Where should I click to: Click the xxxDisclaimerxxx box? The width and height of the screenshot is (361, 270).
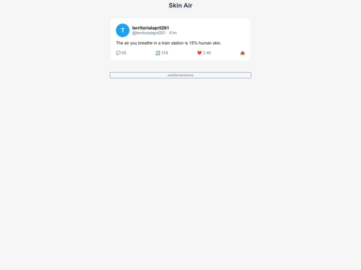tap(180, 75)
